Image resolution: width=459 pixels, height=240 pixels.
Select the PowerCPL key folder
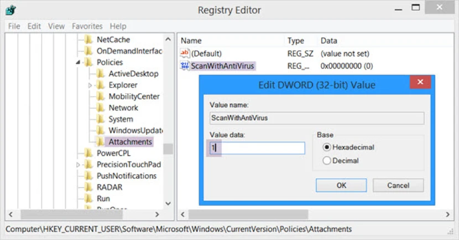click(114, 153)
